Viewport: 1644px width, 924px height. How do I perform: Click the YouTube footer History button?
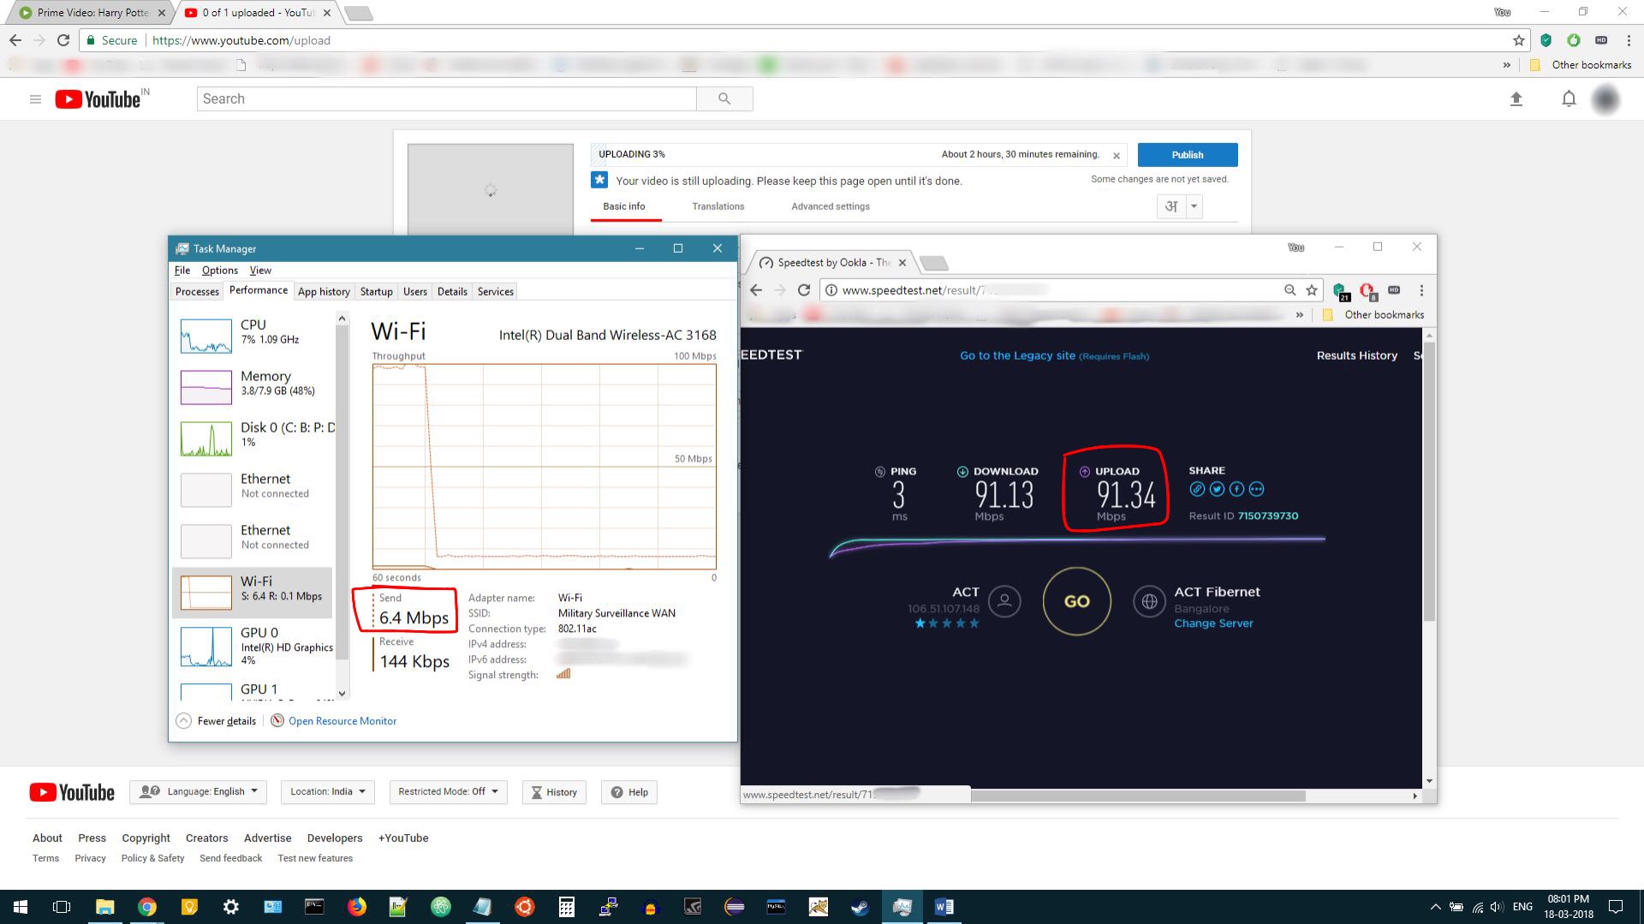(555, 792)
